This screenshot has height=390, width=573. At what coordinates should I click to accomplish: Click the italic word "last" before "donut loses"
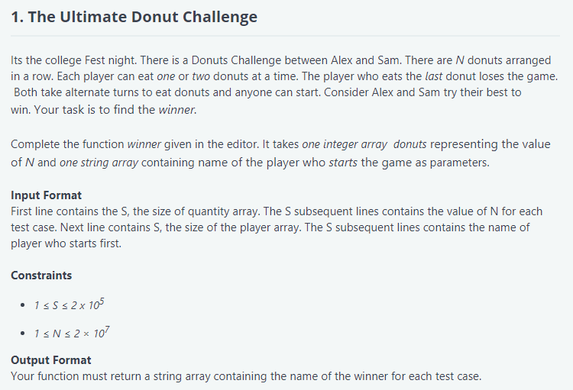416,76
